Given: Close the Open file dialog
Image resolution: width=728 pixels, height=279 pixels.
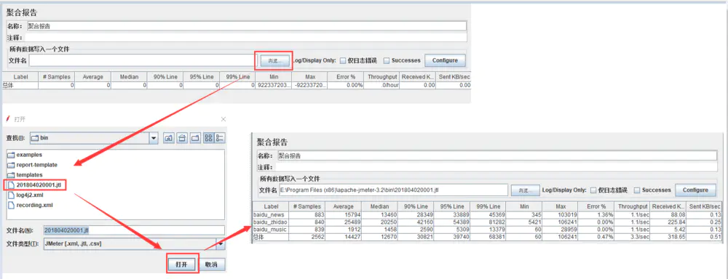Looking at the screenshot, I should pyautogui.click(x=223, y=119).
